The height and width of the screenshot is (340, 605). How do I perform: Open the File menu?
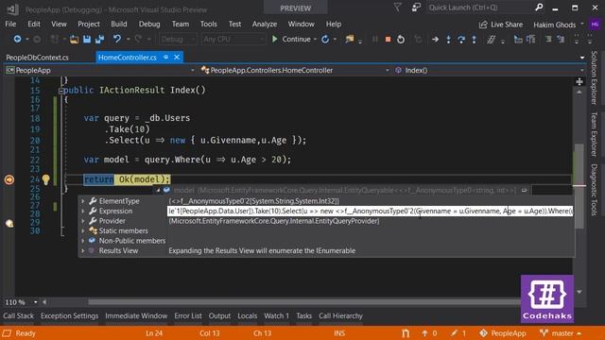[x=10, y=24]
